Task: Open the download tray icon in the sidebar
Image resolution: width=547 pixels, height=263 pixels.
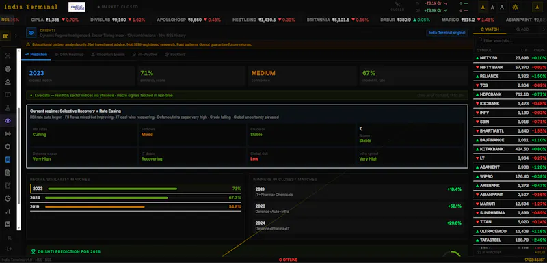Action: [x=8, y=82]
